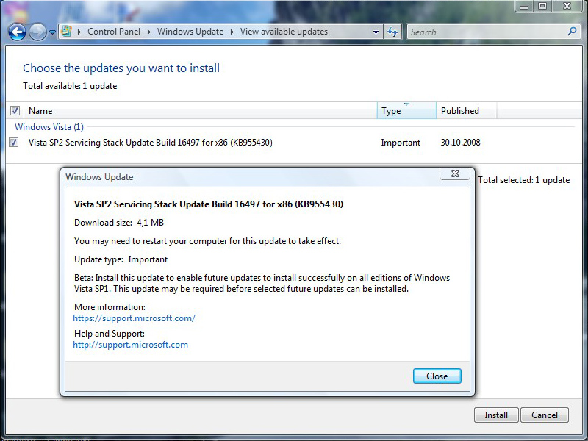Image resolution: width=588 pixels, height=441 pixels.
Task: Click the bold update title in the dialog
Action: pyautogui.click(x=209, y=204)
